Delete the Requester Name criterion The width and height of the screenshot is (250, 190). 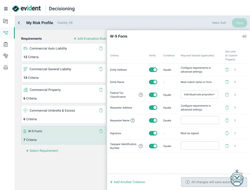[x=227, y=120]
